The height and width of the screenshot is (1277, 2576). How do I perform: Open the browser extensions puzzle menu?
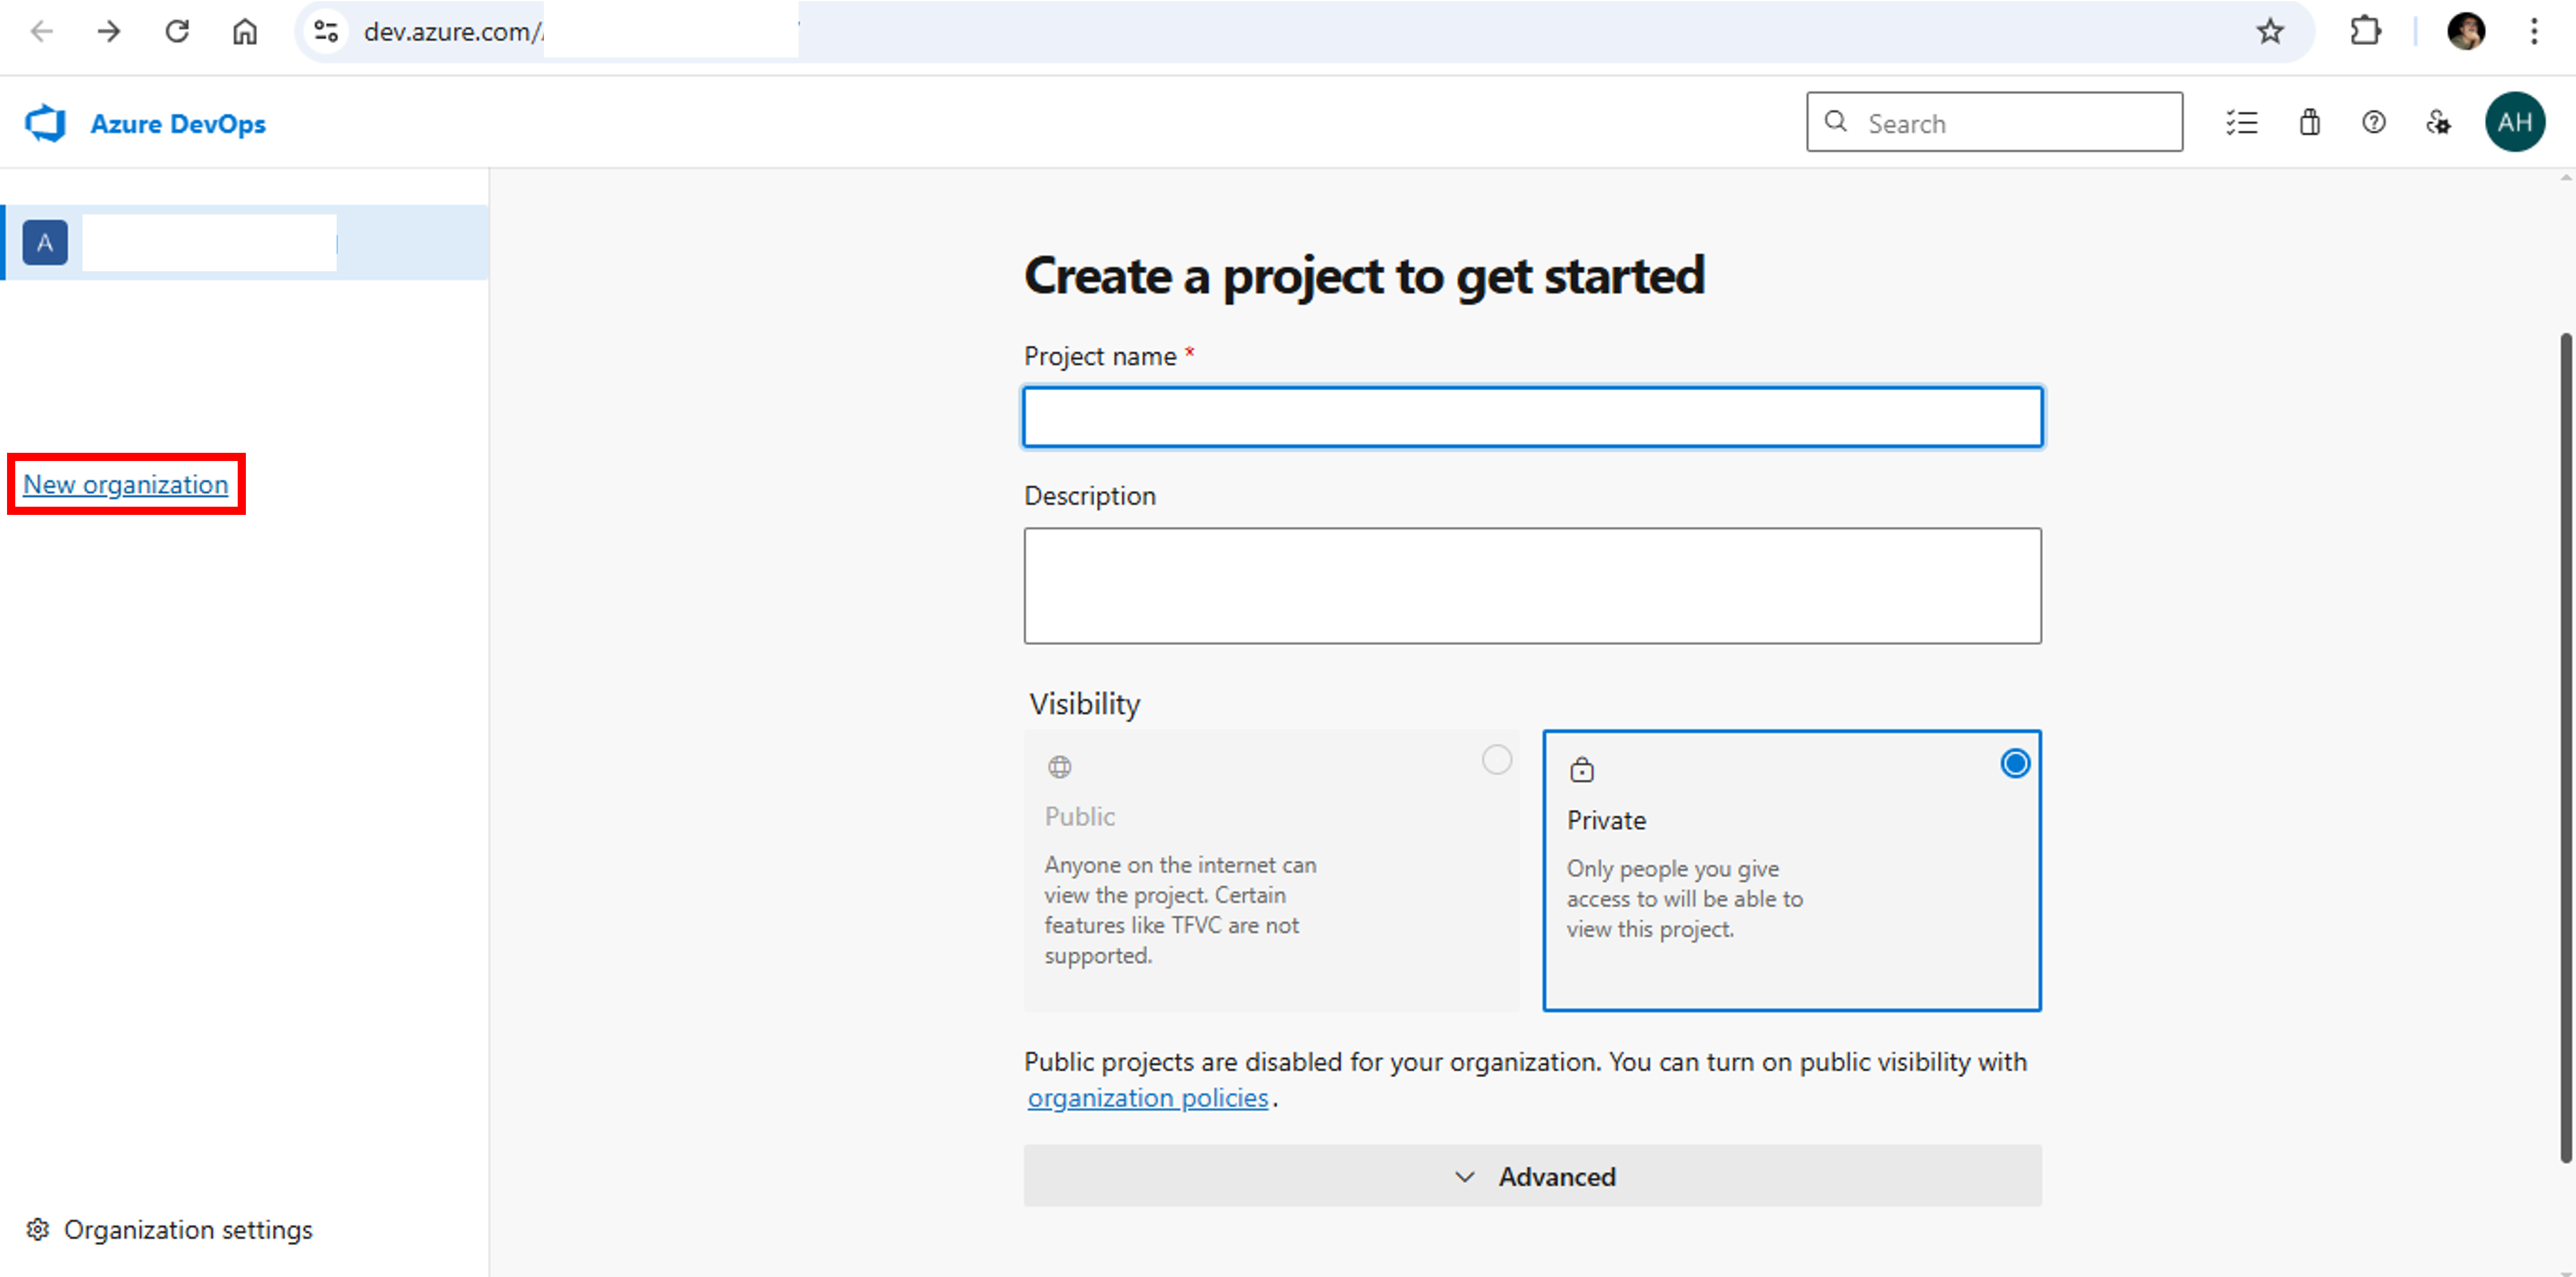[2365, 31]
